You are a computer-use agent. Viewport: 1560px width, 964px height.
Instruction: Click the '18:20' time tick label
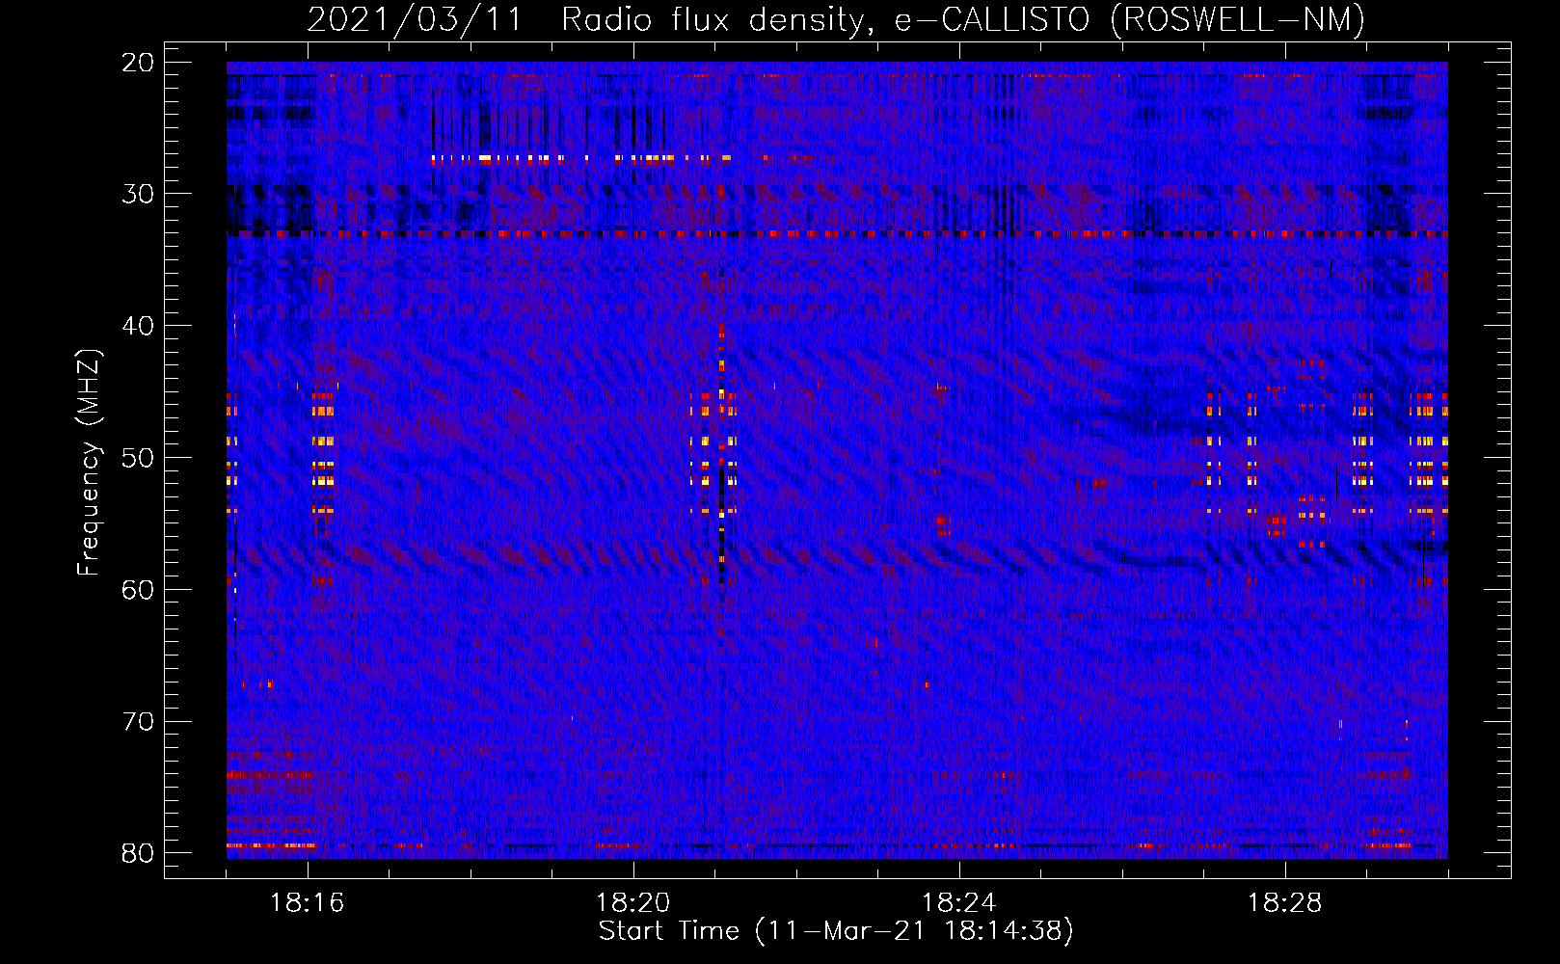click(633, 903)
